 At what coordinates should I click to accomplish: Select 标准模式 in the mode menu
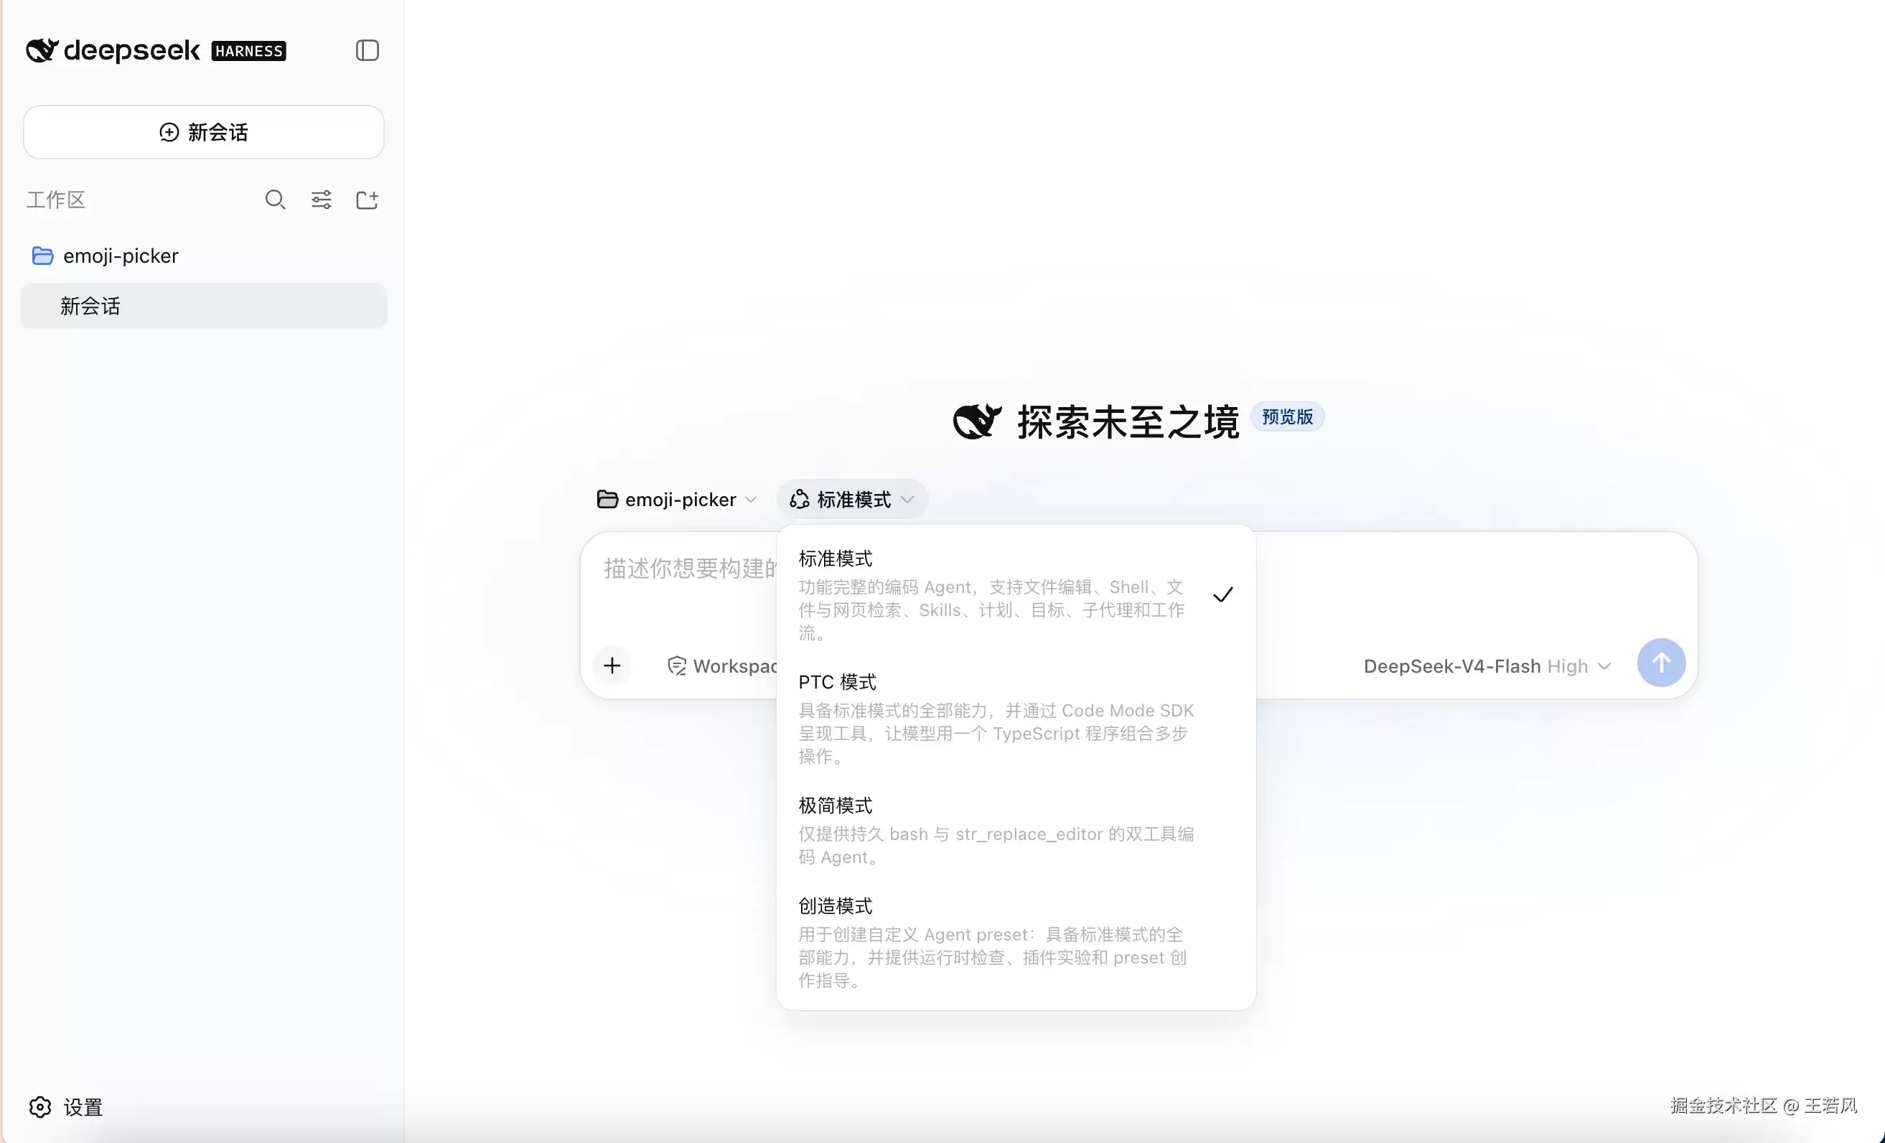click(x=1016, y=594)
